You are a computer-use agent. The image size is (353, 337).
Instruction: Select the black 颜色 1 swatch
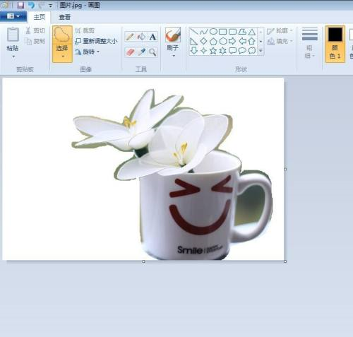pos(335,35)
